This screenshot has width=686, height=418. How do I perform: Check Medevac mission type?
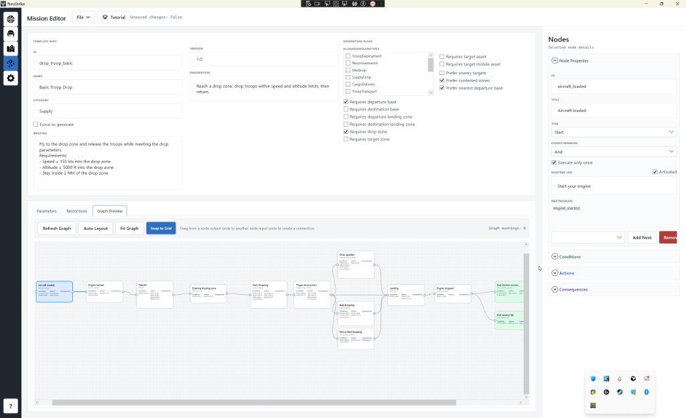(x=348, y=70)
